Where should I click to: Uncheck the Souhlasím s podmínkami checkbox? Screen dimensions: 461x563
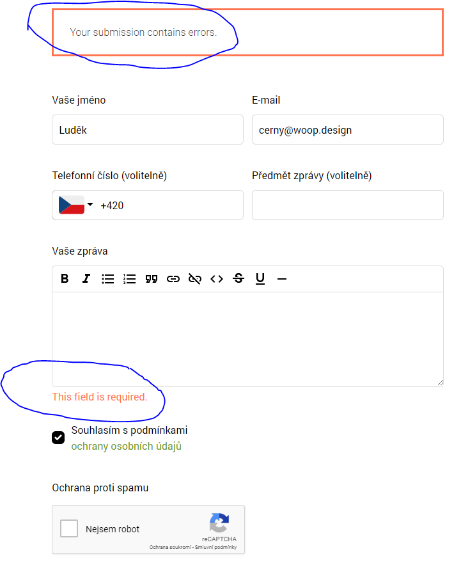click(58, 438)
